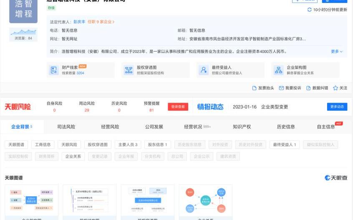Click the 天眼风险 section button

69,145
